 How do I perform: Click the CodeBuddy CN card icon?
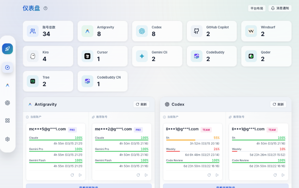click(87, 81)
